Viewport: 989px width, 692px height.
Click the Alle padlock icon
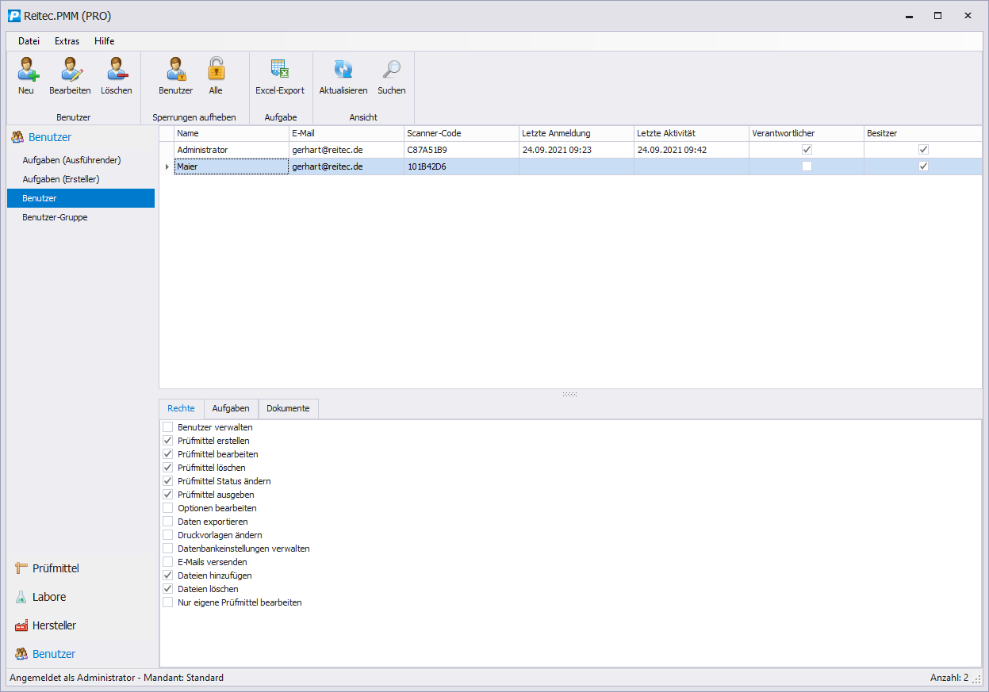click(216, 71)
